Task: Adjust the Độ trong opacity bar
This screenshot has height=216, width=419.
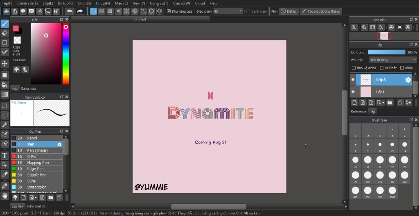Action: [x=387, y=52]
